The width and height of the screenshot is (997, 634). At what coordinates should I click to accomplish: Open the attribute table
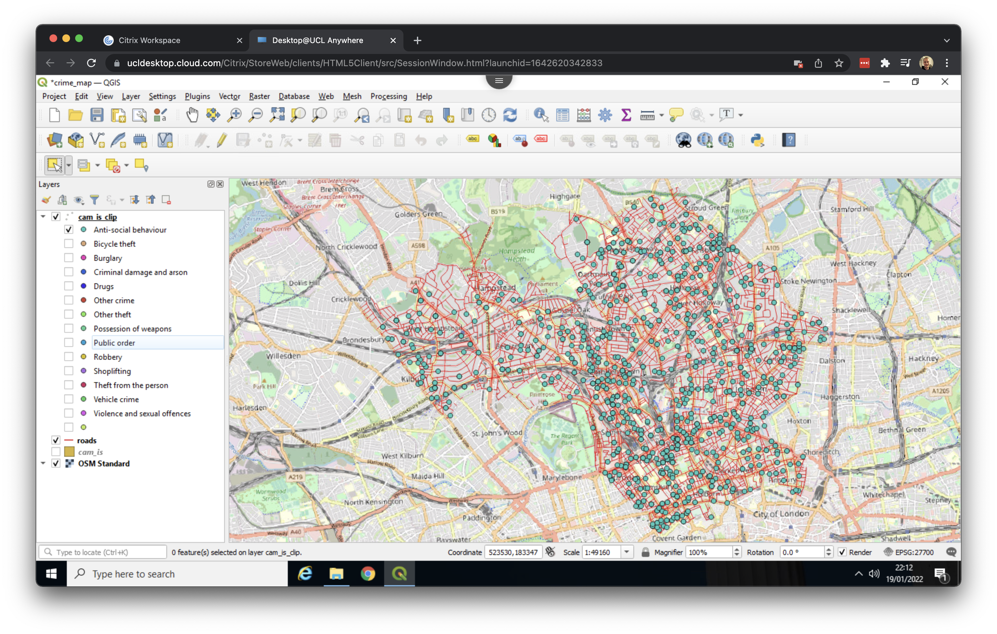562,115
